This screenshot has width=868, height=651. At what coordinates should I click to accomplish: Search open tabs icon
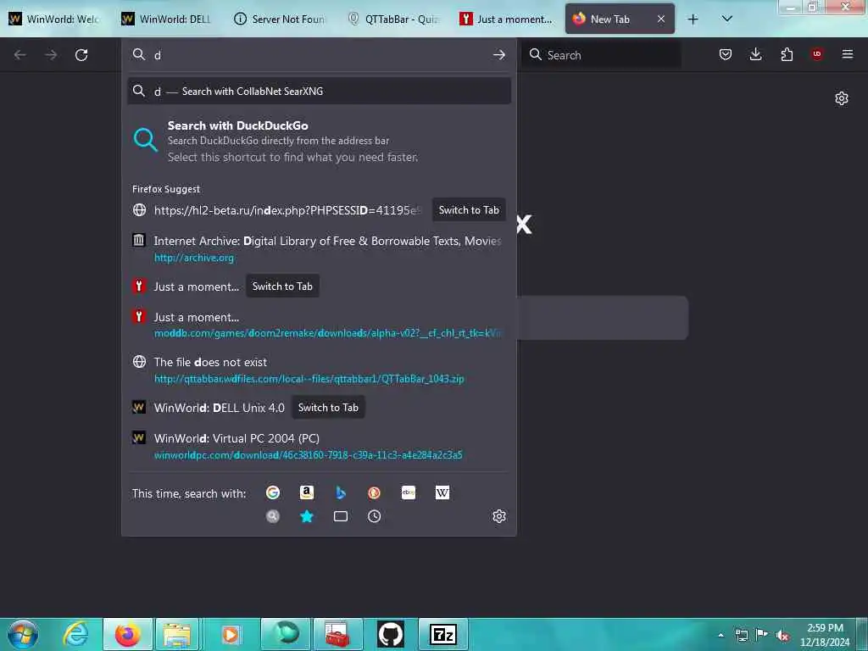coord(341,516)
